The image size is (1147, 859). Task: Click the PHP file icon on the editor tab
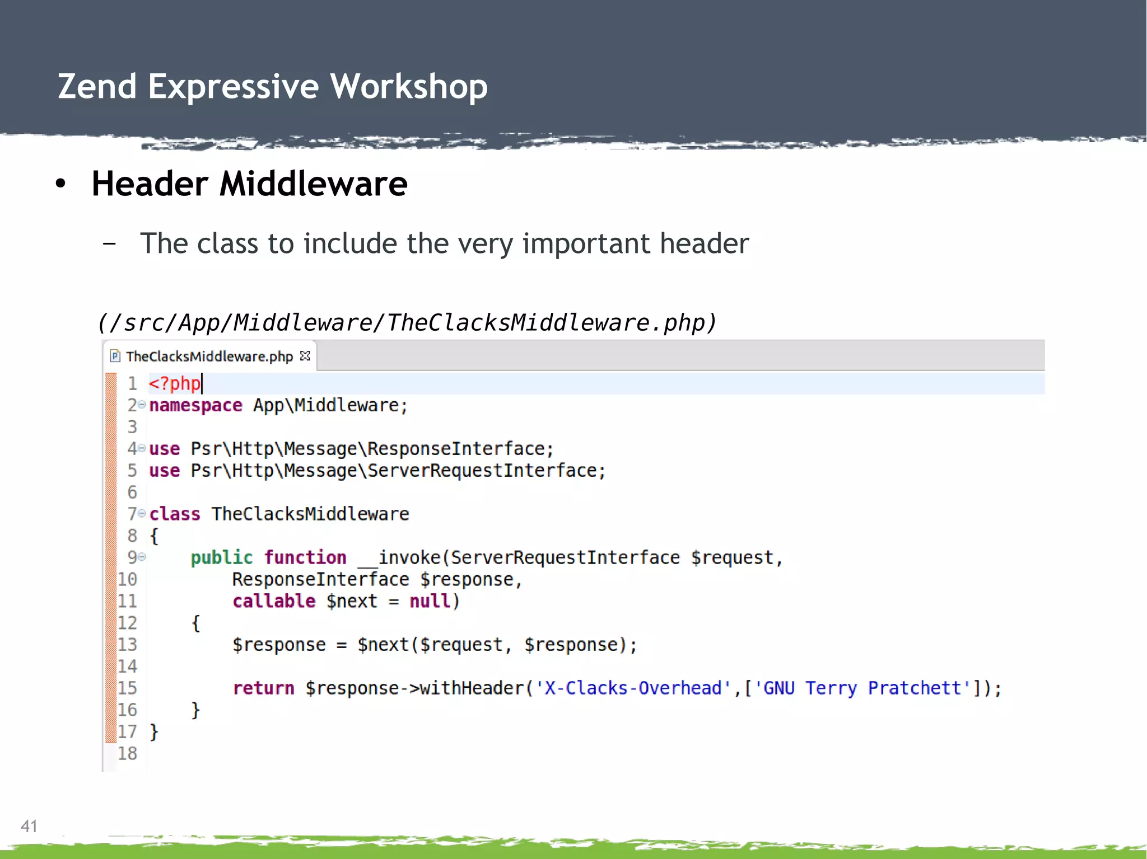point(115,356)
